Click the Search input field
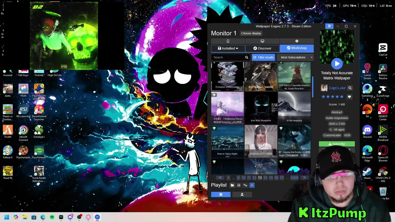The height and width of the screenshot is (222, 395). (228, 57)
